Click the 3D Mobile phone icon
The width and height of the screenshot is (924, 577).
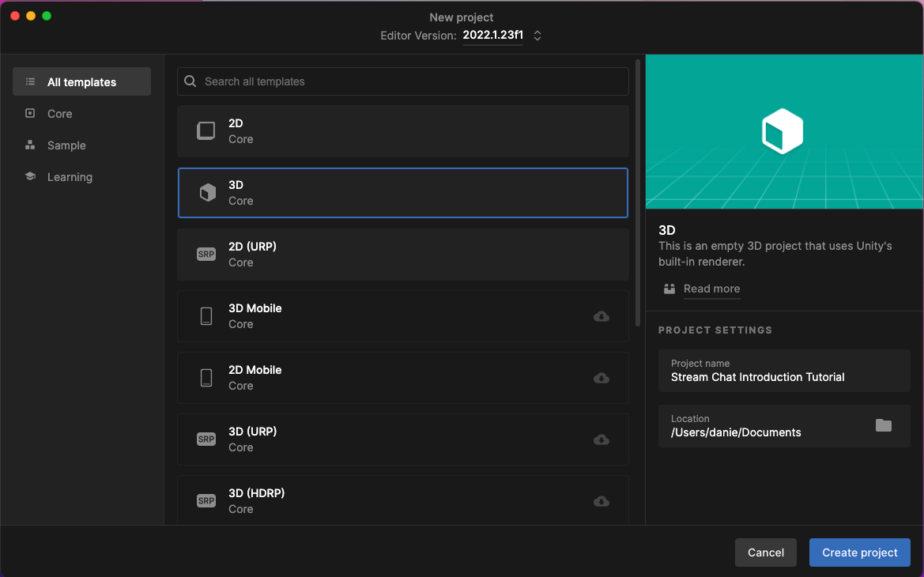[x=206, y=316]
